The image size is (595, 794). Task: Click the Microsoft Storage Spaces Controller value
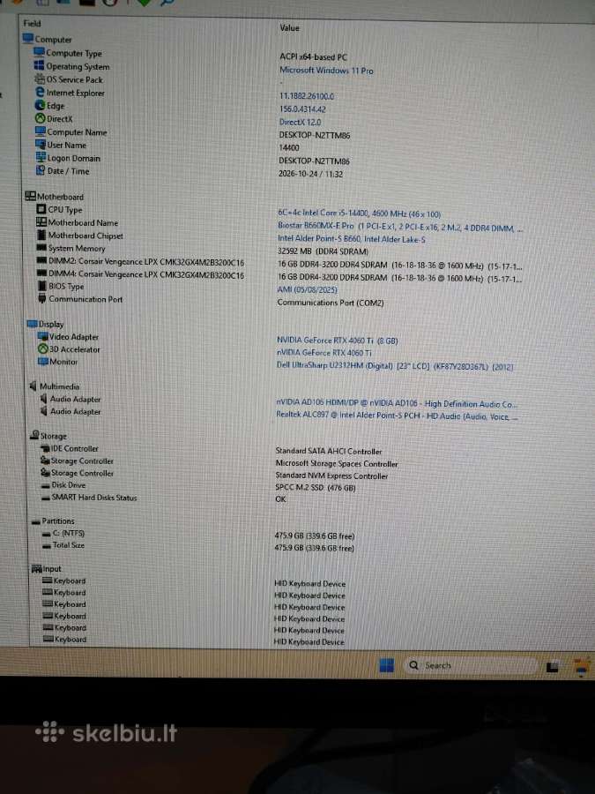pyautogui.click(x=337, y=463)
